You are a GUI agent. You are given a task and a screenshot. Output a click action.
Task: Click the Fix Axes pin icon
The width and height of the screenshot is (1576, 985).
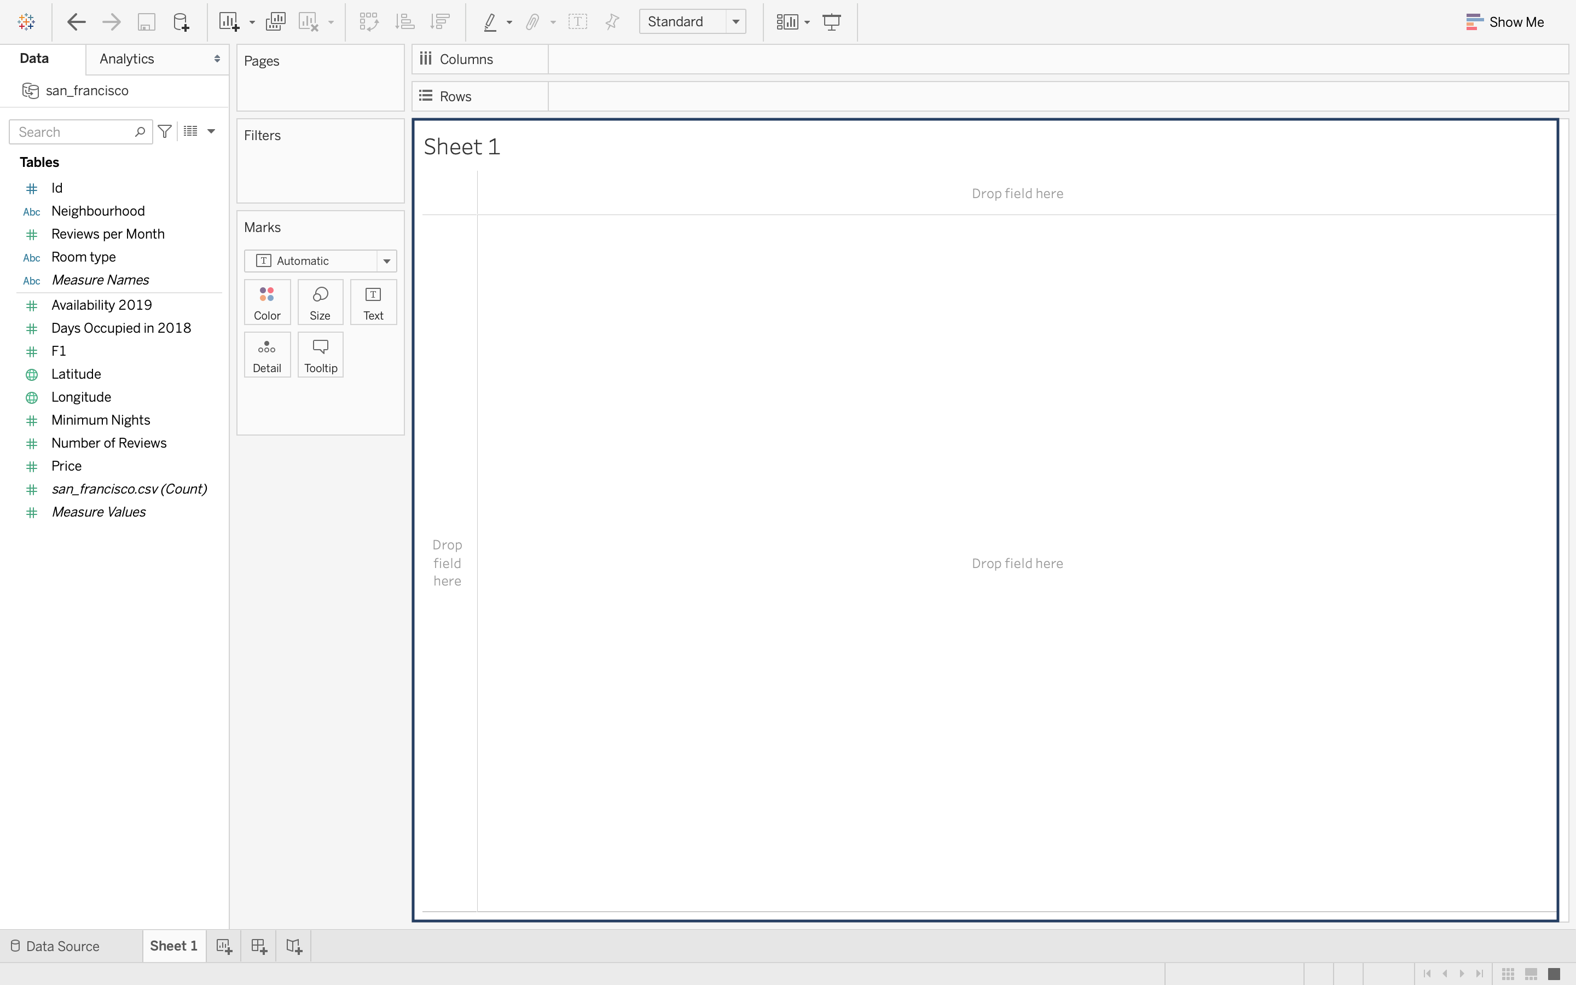612,22
